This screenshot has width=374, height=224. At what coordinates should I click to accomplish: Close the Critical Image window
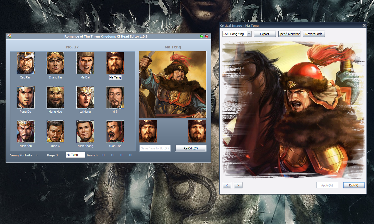364,26
